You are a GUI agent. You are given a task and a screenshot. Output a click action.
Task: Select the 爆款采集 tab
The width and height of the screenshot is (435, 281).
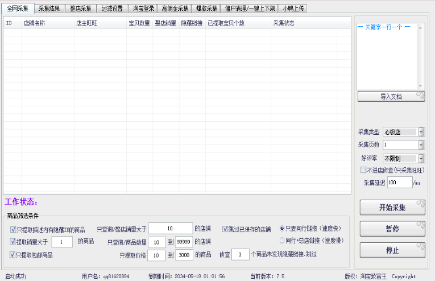tap(206, 9)
